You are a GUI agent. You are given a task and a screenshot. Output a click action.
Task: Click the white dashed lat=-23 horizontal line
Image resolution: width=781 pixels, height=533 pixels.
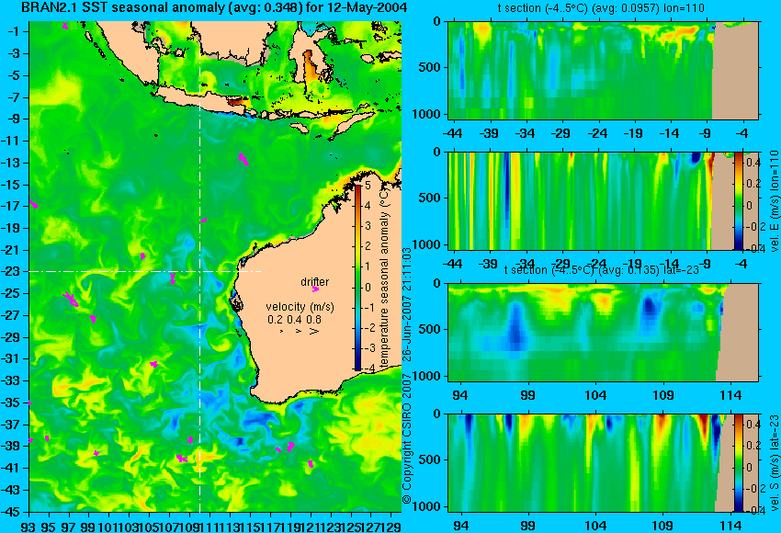coord(145,271)
